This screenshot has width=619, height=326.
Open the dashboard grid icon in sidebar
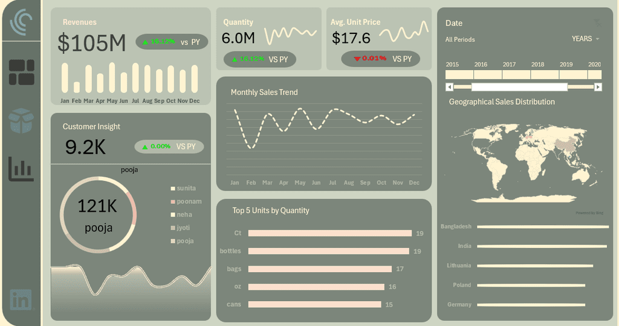point(22,73)
